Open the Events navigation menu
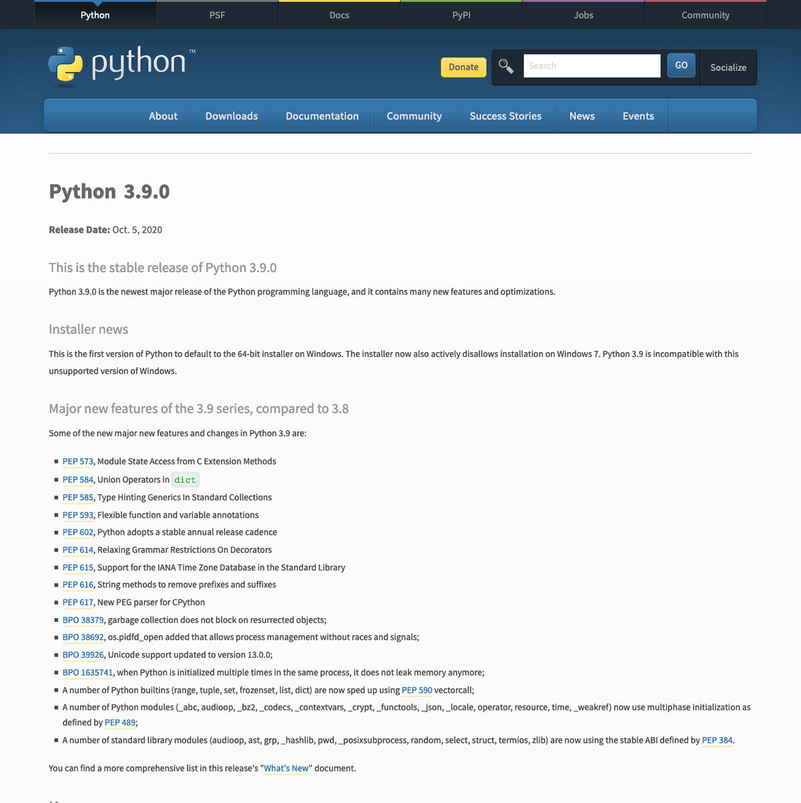Image resolution: width=801 pixels, height=803 pixels. point(638,115)
